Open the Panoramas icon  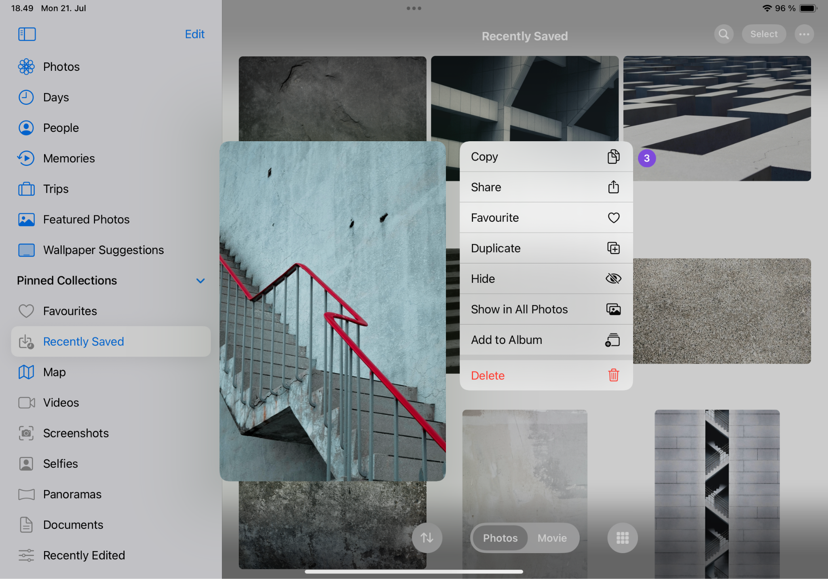(x=26, y=494)
